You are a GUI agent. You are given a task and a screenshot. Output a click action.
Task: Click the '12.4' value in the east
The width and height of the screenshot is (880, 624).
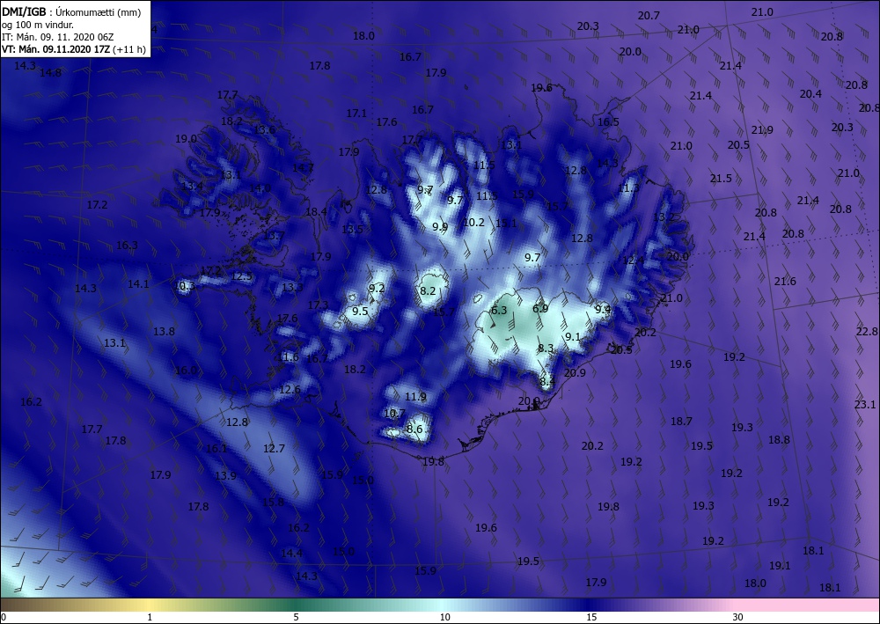click(634, 261)
